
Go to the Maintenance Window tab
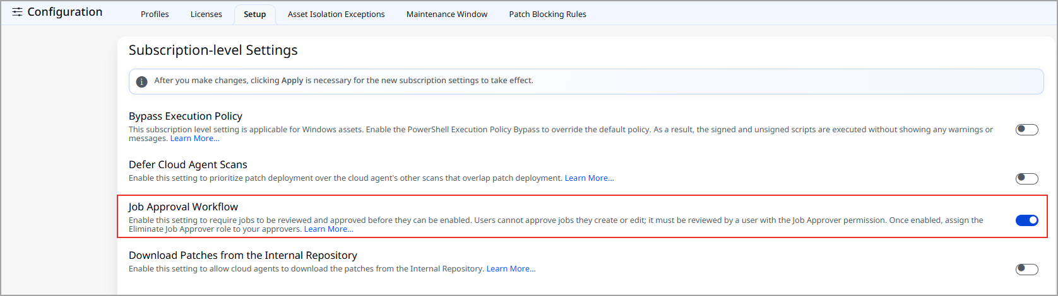coord(447,14)
